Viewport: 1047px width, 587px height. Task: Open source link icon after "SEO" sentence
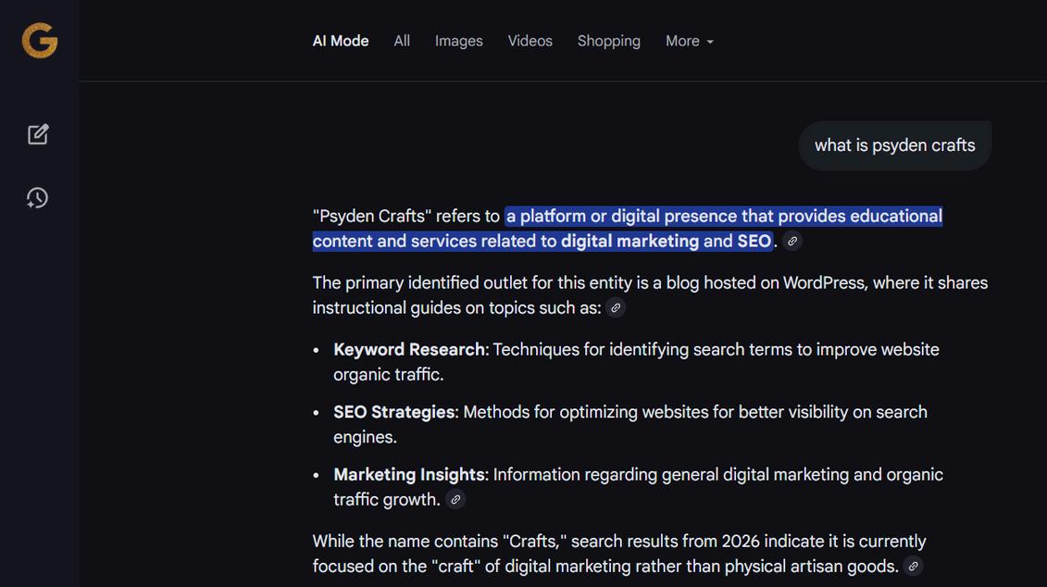pyautogui.click(x=792, y=241)
